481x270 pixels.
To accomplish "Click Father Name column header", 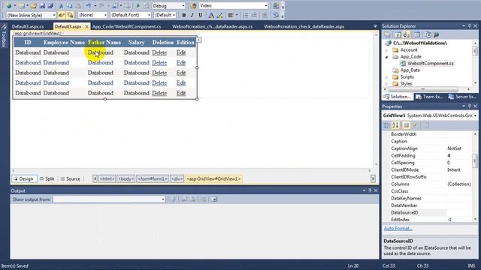I will 104,43.
